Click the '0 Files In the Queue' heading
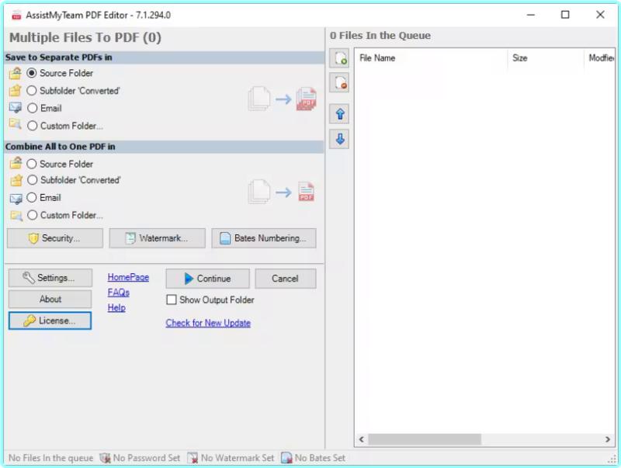The image size is (621, 468). point(380,36)
